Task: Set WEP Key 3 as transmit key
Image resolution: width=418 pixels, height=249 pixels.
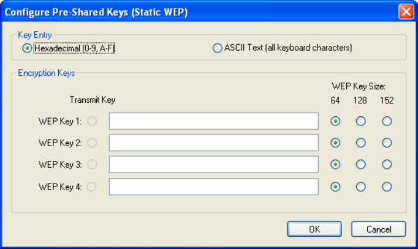Action: pyautogui.click(x=92, y=165)
